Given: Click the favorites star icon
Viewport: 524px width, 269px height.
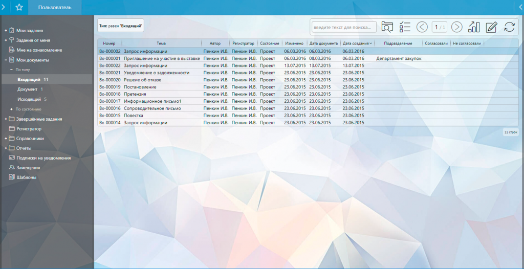Looking at the screenshot, I should click(x=19, y=7).
